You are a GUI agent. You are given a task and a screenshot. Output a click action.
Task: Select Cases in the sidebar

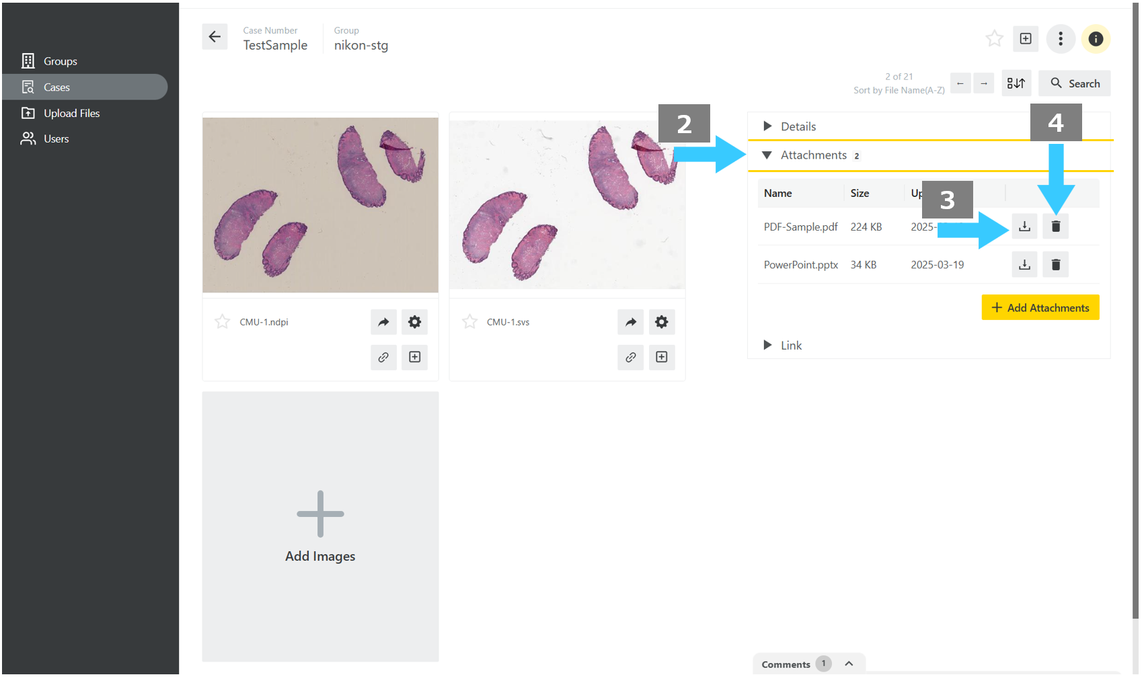tap(85, 87)
